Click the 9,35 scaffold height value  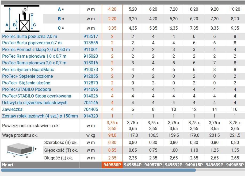tap(235, 28)
